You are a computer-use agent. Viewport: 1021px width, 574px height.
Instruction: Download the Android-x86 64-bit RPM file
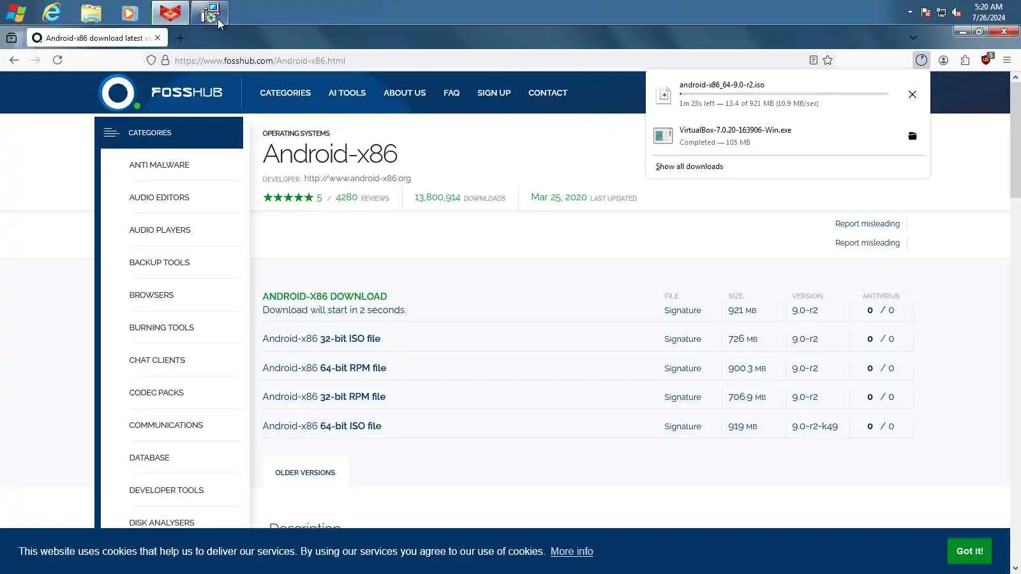324,368
